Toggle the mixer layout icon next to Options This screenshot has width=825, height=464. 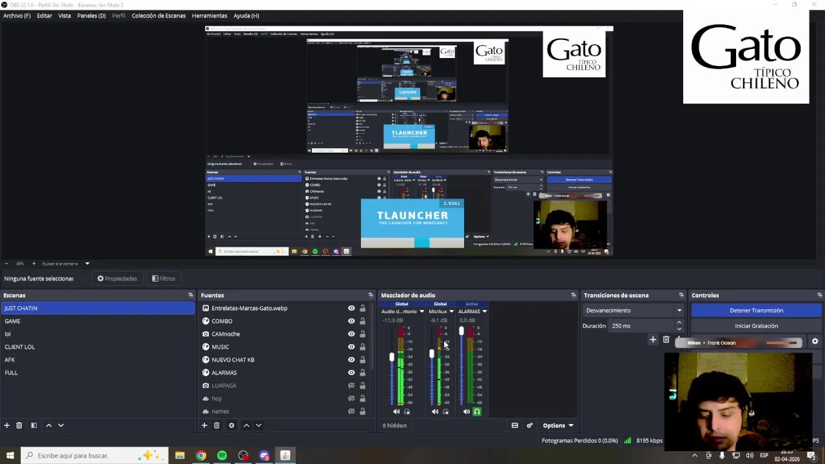coord(515,425)
